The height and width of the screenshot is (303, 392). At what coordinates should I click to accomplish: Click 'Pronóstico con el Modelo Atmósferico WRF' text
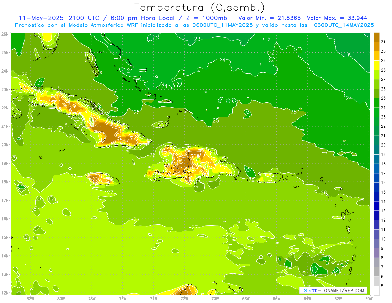[76, 25]
